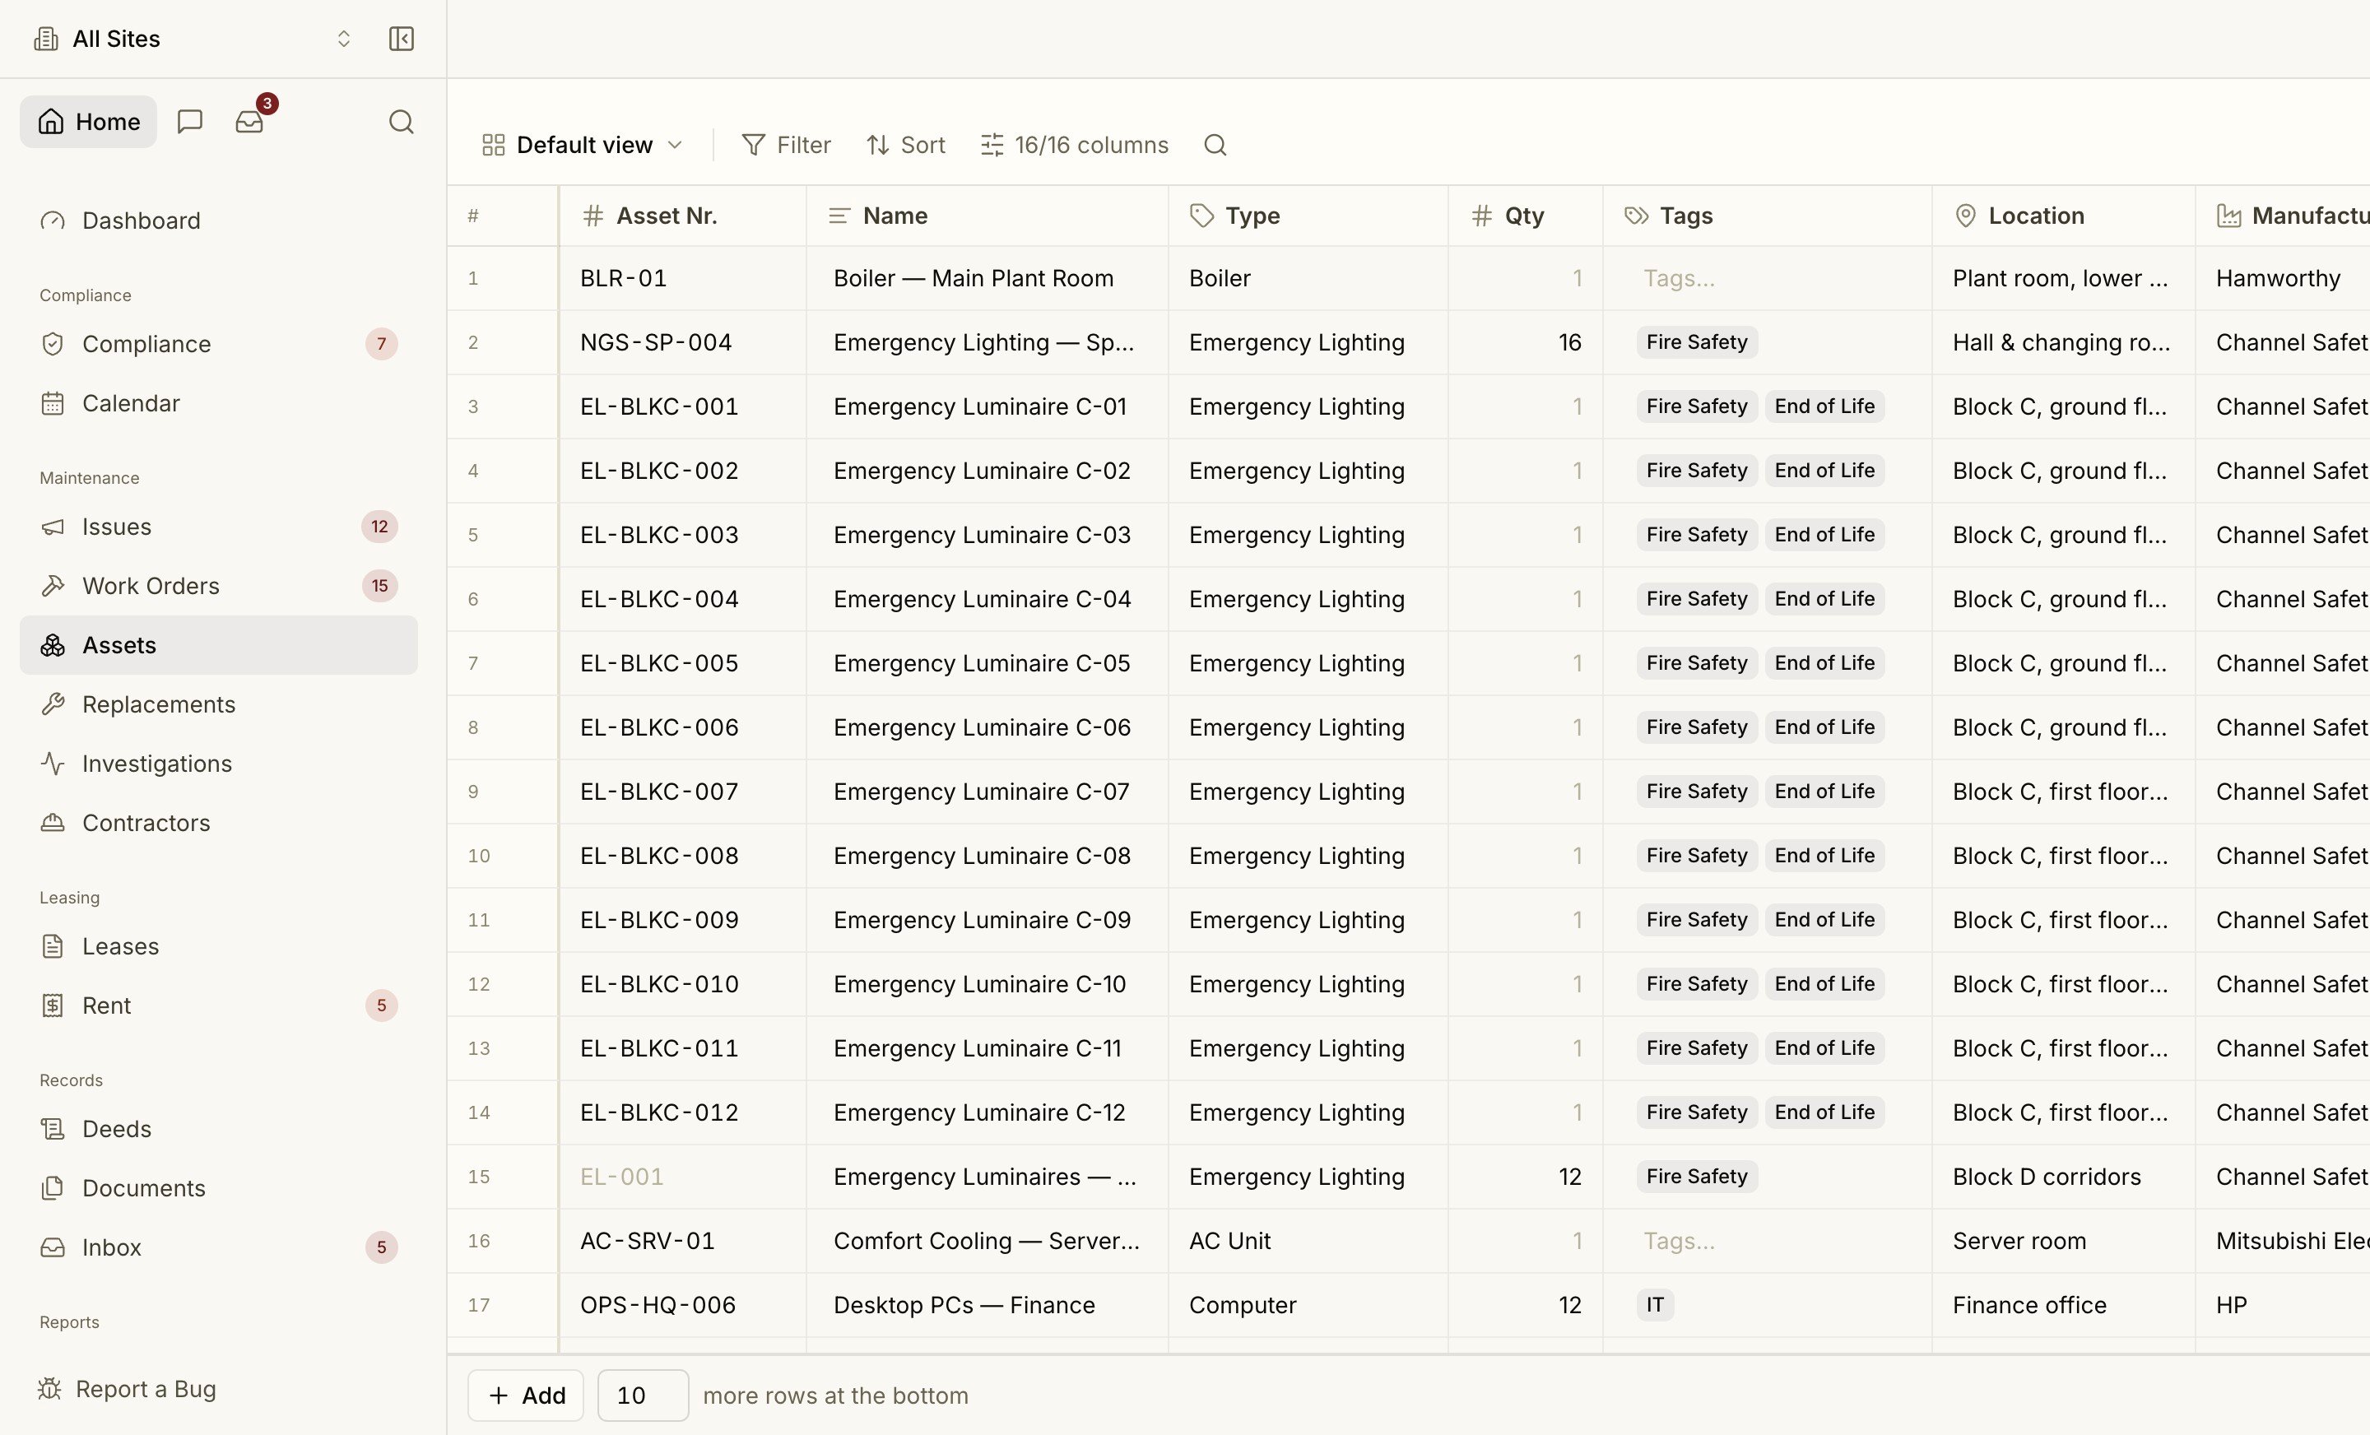Click the Add rows button

point(526,1396)
